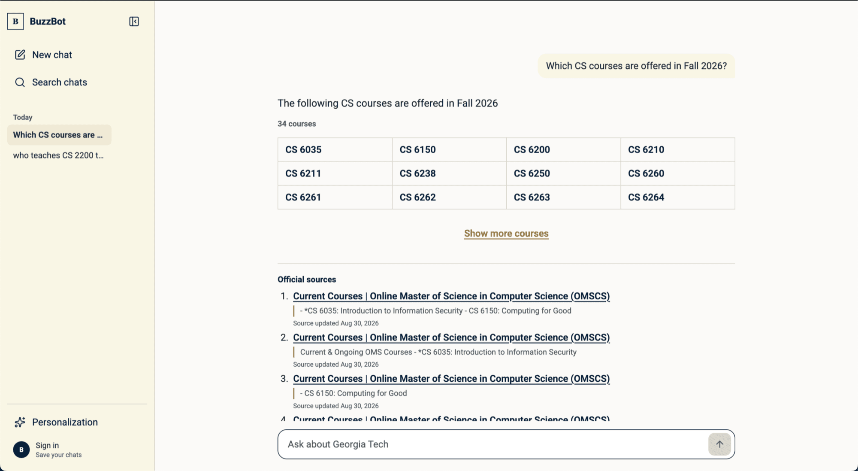Sign in to save your chats
Viewport: 858px width, 471px height.
(x=47, y=450)
